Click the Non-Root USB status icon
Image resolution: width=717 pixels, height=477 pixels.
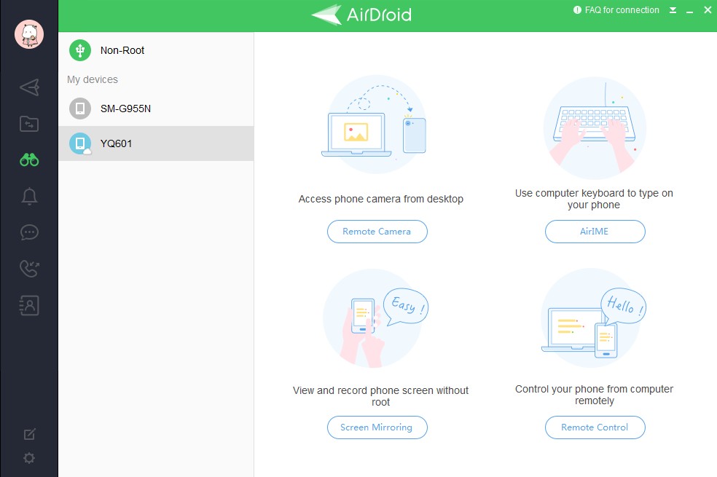coord(79,50)
